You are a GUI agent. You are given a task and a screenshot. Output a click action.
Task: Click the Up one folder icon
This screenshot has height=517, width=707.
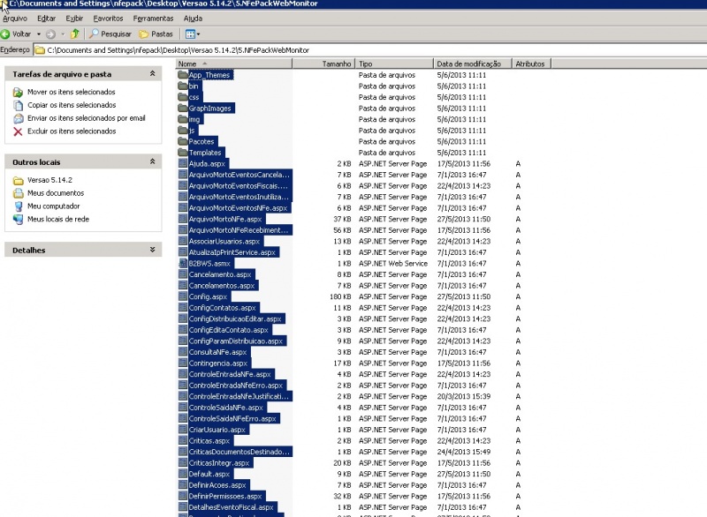(x=75, y=34)
